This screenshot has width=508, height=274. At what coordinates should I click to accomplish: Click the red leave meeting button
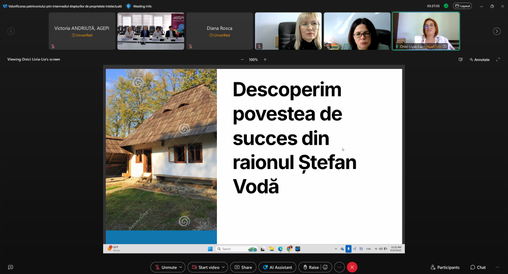[352, 267]
